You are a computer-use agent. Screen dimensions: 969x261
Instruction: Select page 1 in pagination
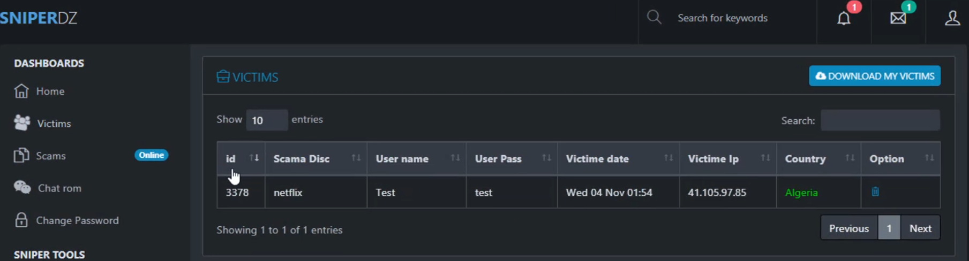[x=889, y=228]
